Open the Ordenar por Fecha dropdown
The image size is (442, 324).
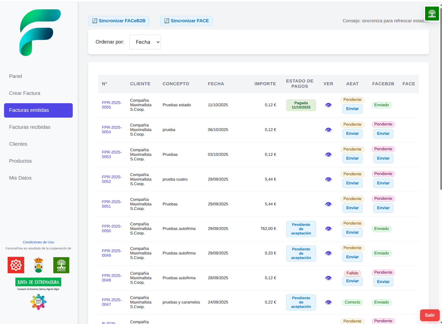click(145, 42)
